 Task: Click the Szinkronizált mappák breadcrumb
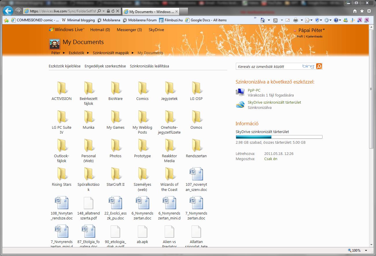point(111,53)
